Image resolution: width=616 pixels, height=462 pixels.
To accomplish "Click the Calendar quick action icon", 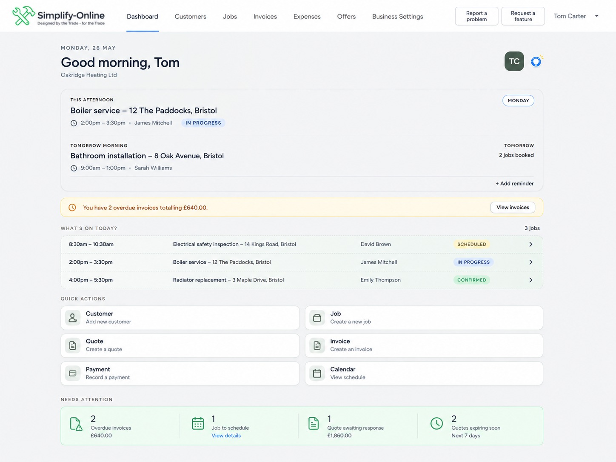I will pos(317,374).
